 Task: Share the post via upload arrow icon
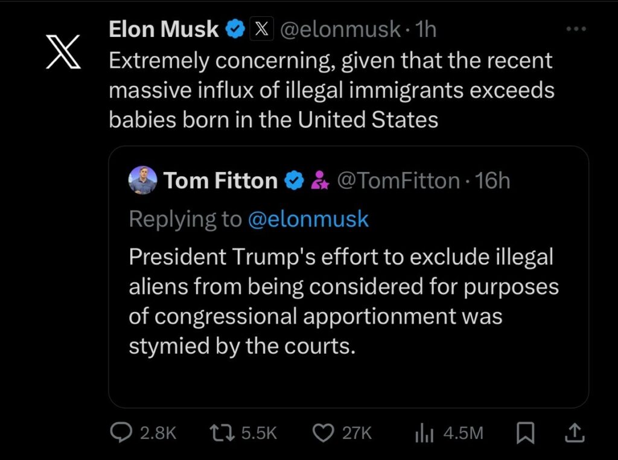pos(574,432)
